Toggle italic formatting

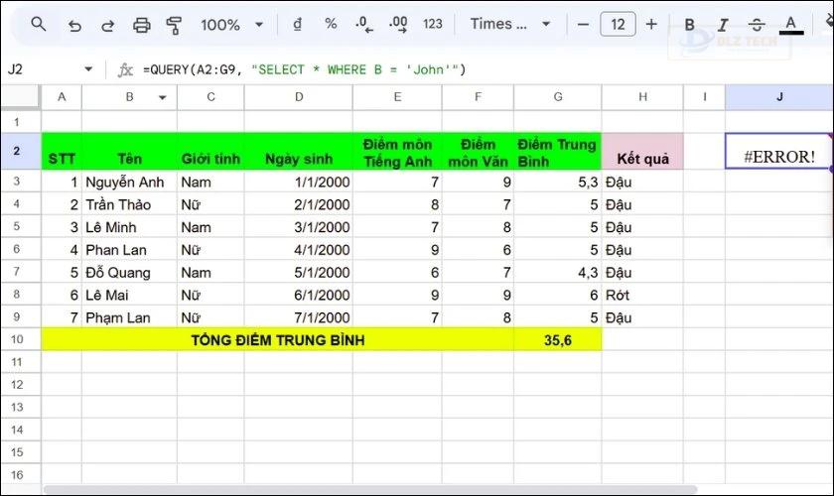(x=723, y=25)
